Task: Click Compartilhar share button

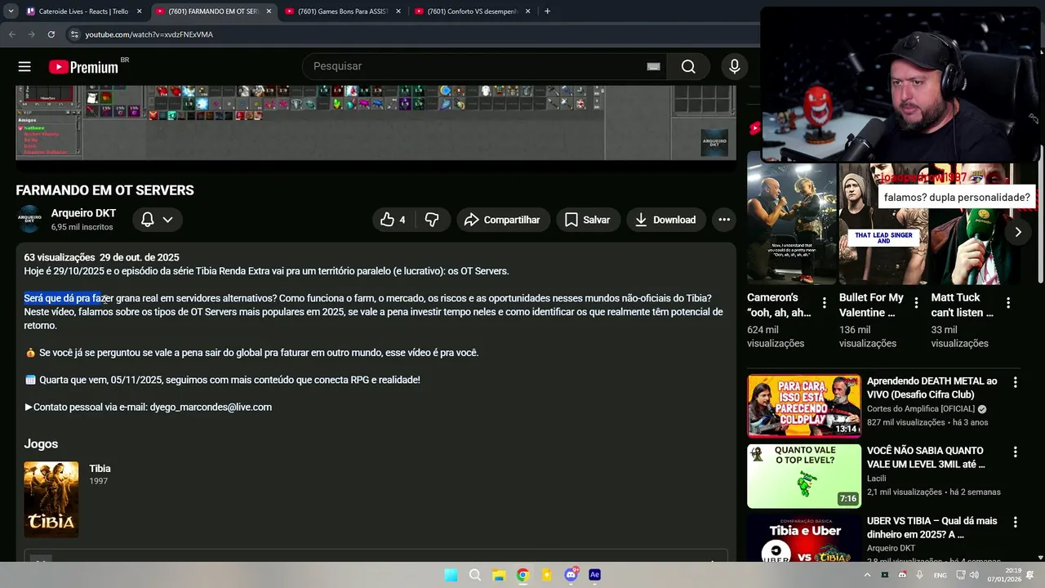Action: click(x=502, y=220)
